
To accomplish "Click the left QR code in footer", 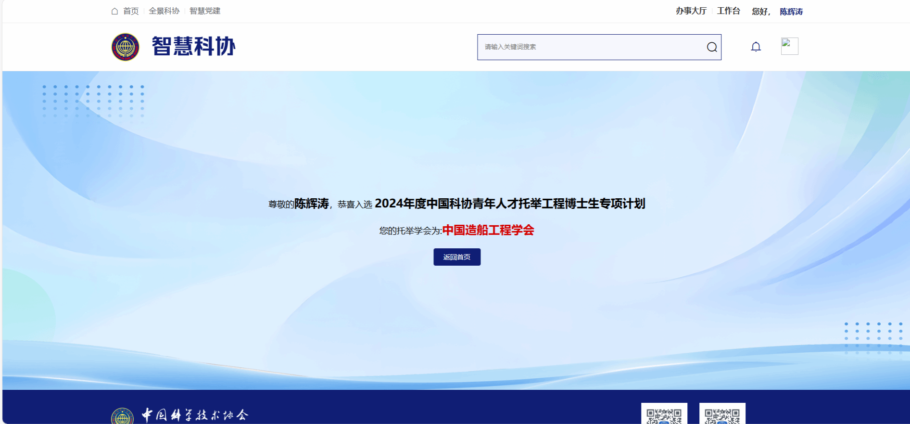I will click(664, 414).
